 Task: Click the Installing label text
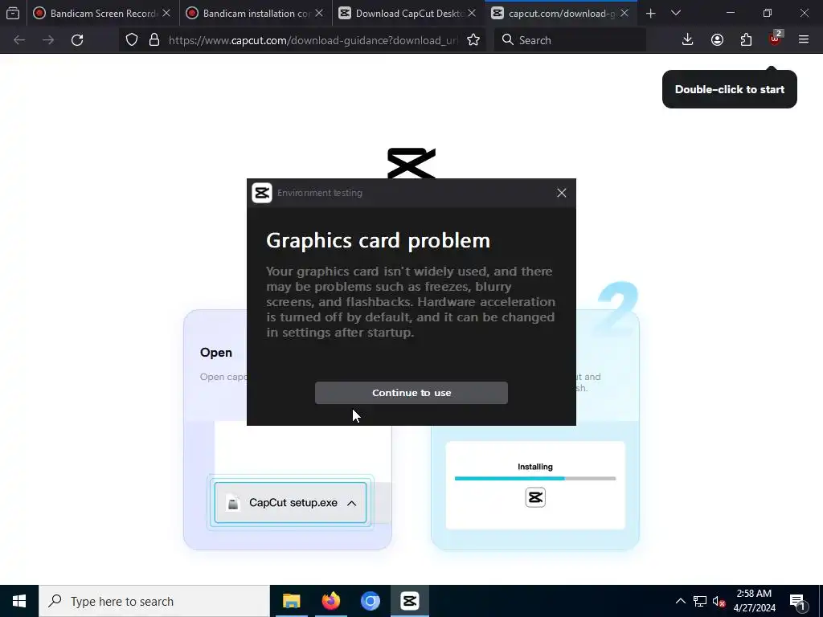534,467
